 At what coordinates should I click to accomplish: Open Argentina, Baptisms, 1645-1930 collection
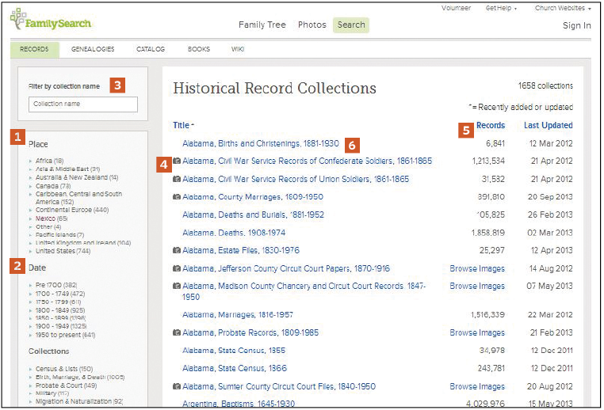click(x=239, y=404)
